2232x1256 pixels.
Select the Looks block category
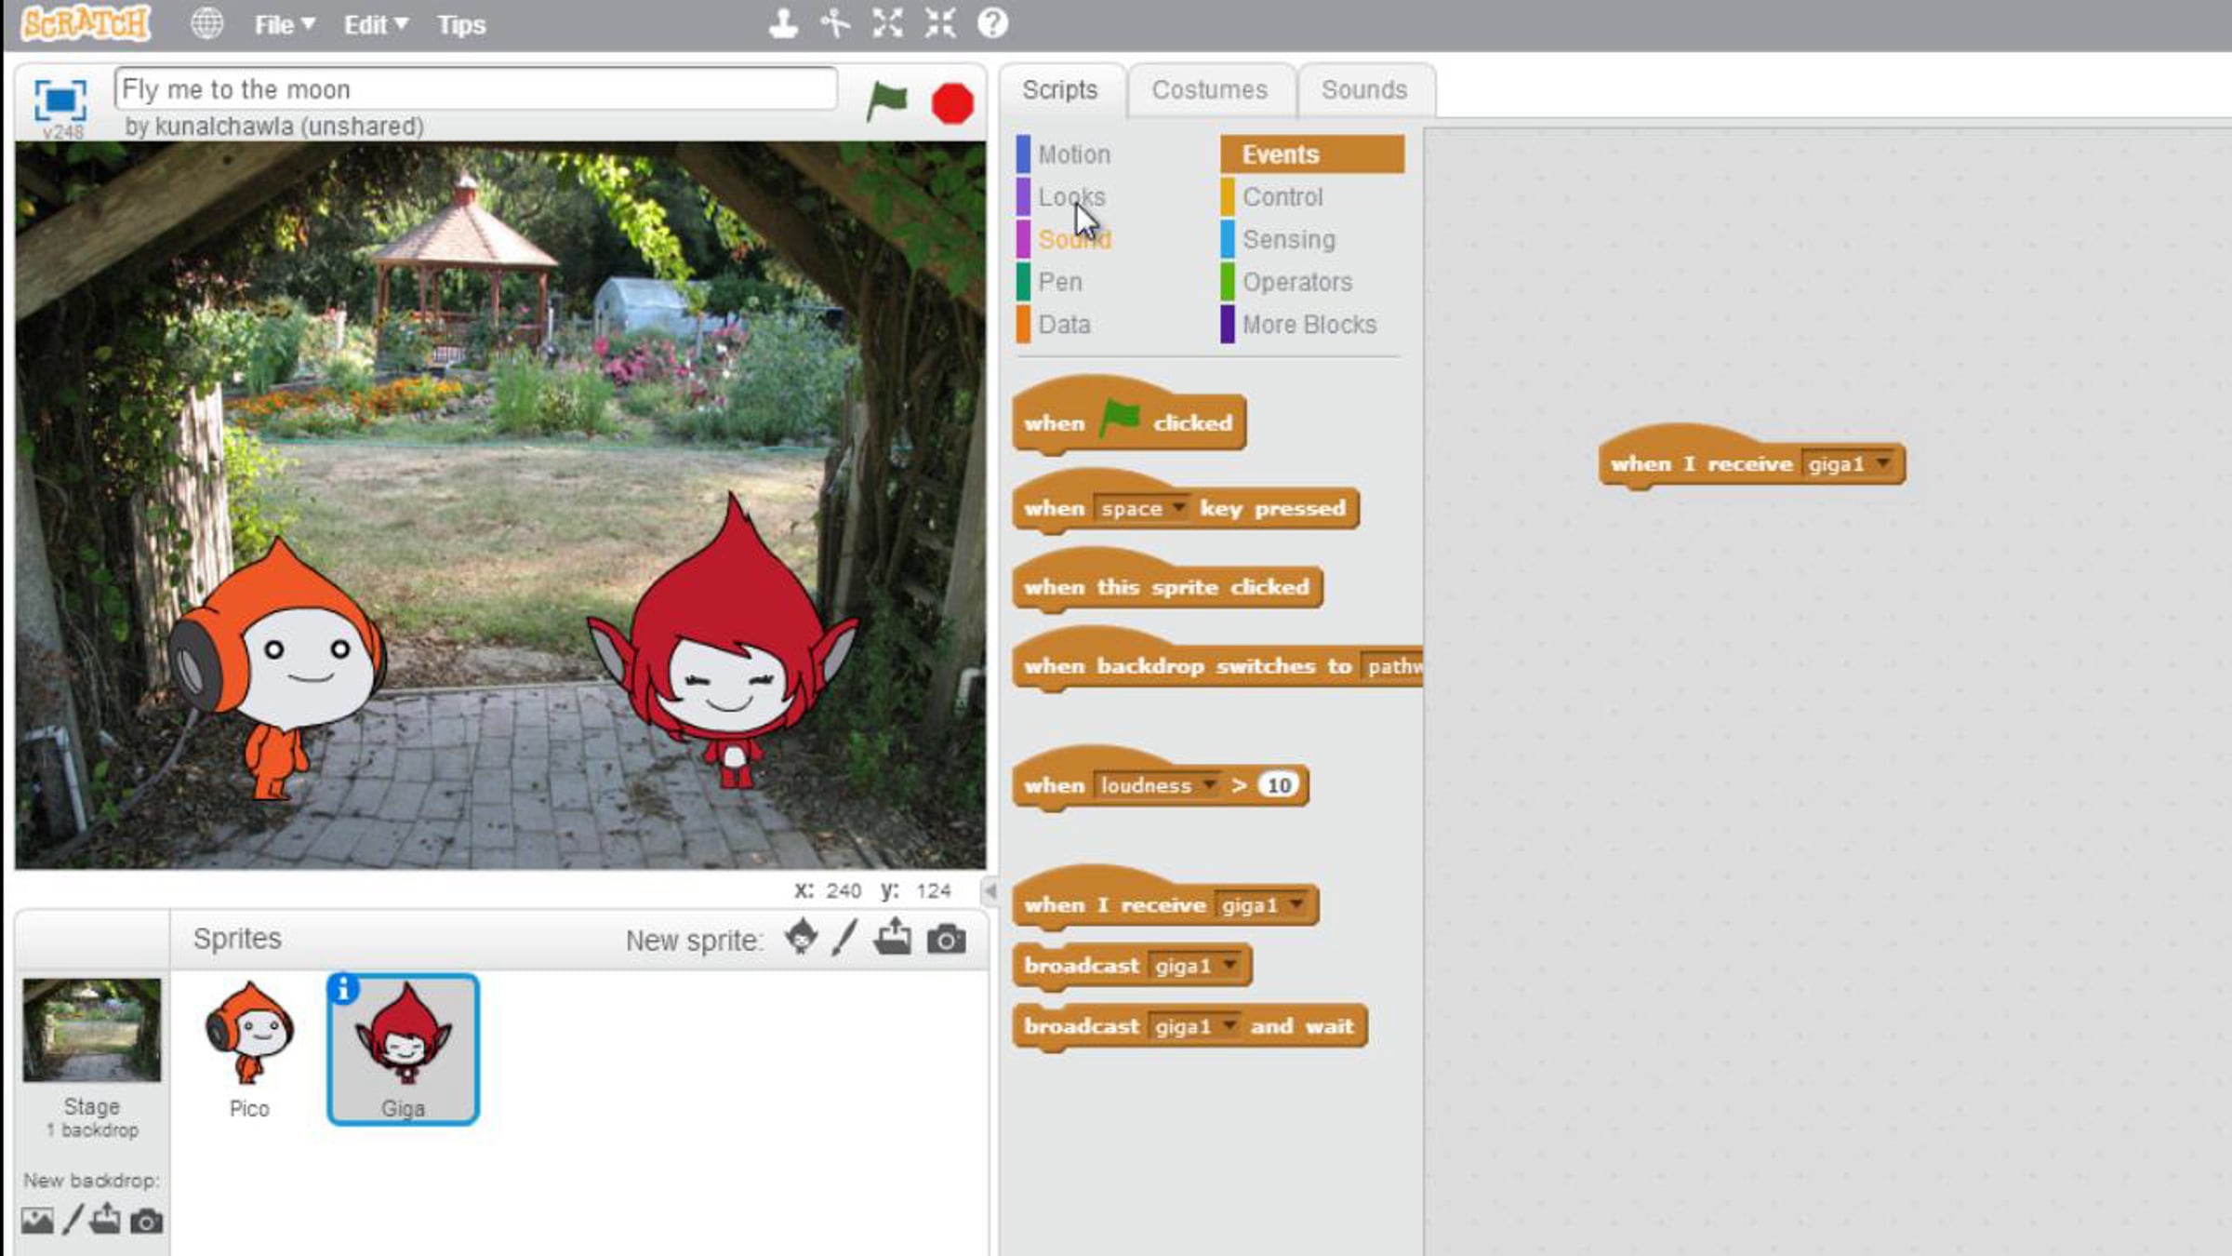(x=1072, y=197)
